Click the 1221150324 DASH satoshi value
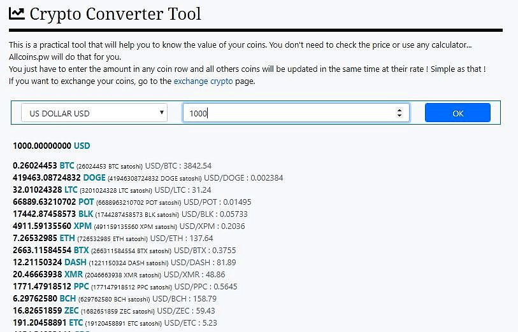The width and height of the screenshot is (518, 332). pos(129,263)
